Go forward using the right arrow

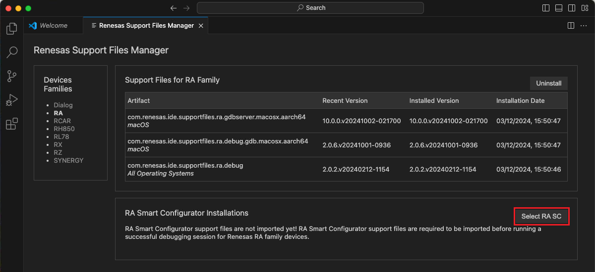pos(186,8)
